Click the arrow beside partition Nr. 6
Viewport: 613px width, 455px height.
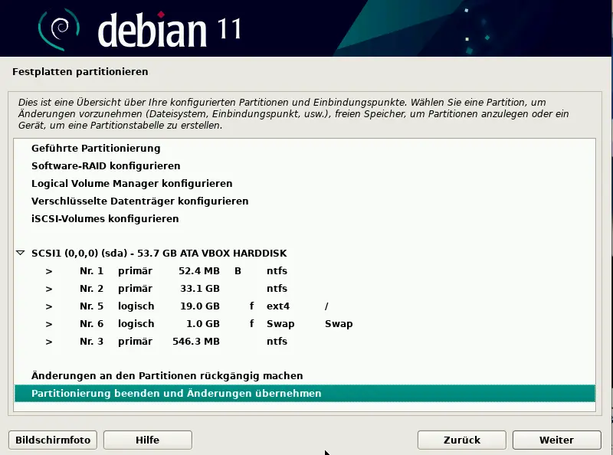pos(49,324)
